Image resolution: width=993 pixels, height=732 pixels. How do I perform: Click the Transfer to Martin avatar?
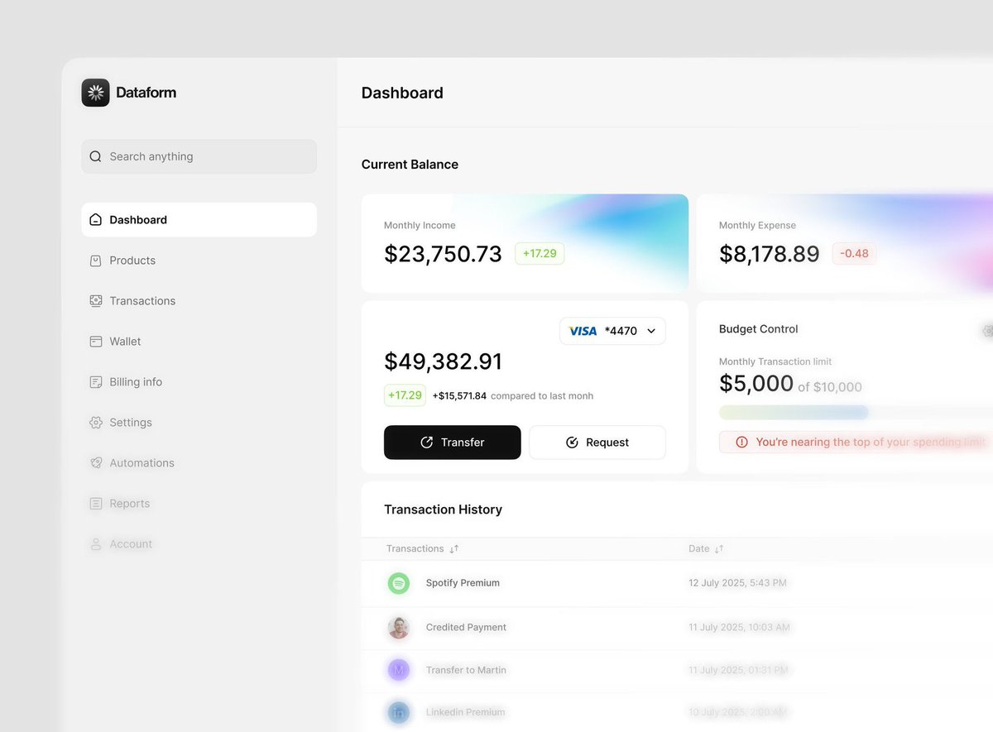click(399, 670)
